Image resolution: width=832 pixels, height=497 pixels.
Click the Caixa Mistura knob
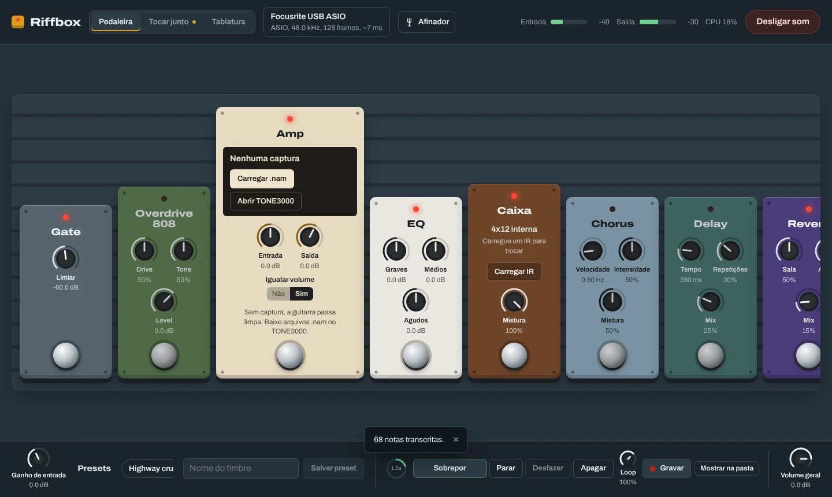tap(514, 301)
